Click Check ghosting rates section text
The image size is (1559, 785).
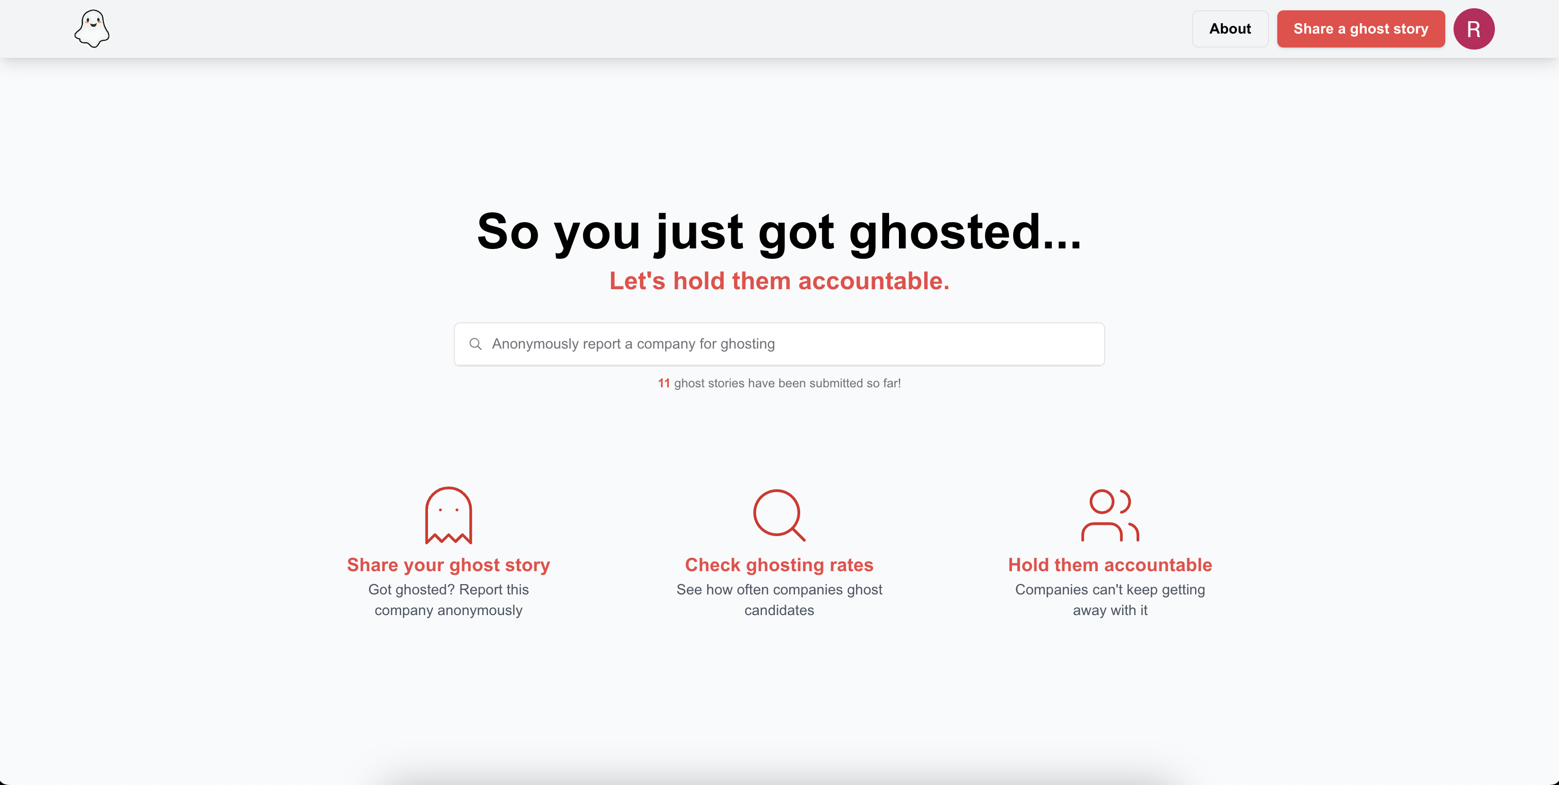click(779, 564)
